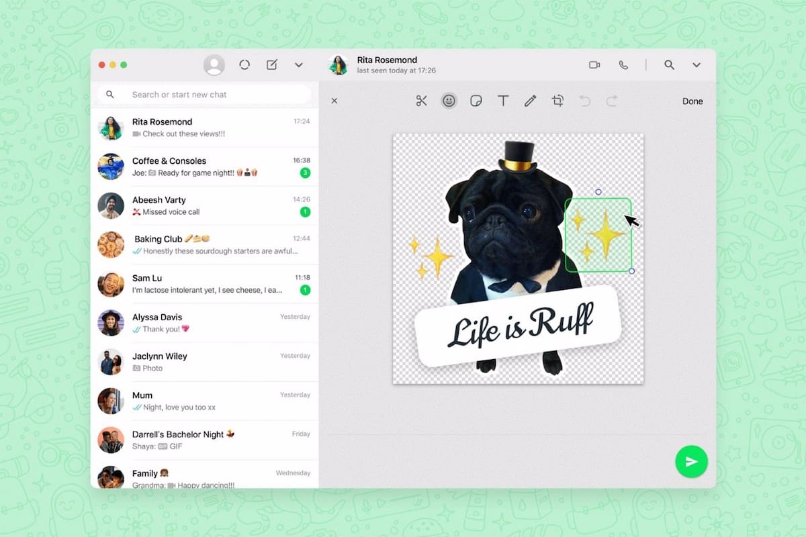Open the Status update icon
Screen dimensions: 806x537
point(244,64)
